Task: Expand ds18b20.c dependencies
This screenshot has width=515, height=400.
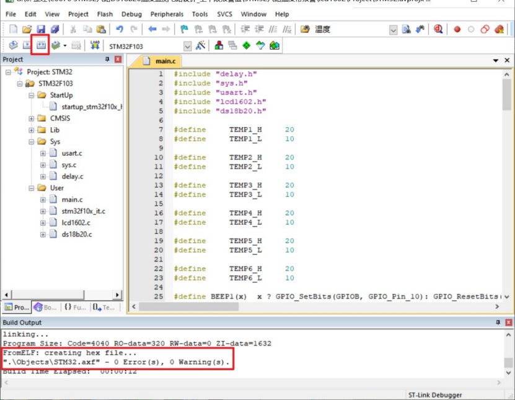Action: 43,234
